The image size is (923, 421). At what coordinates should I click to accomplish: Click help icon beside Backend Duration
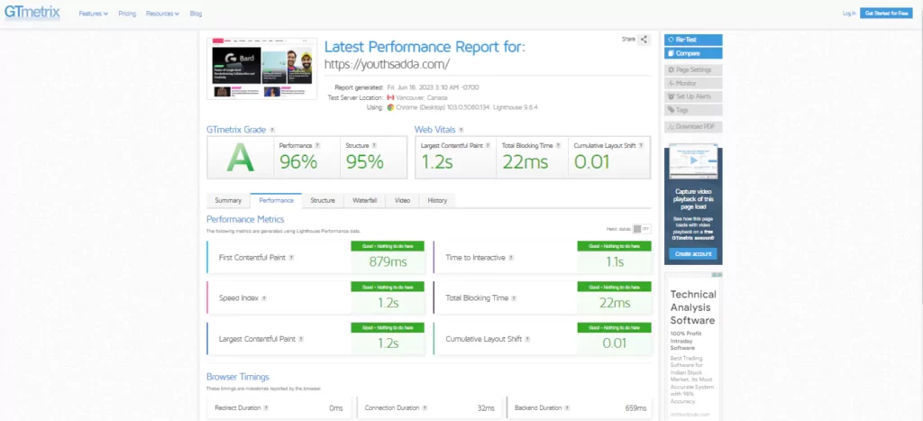[568, 407]
